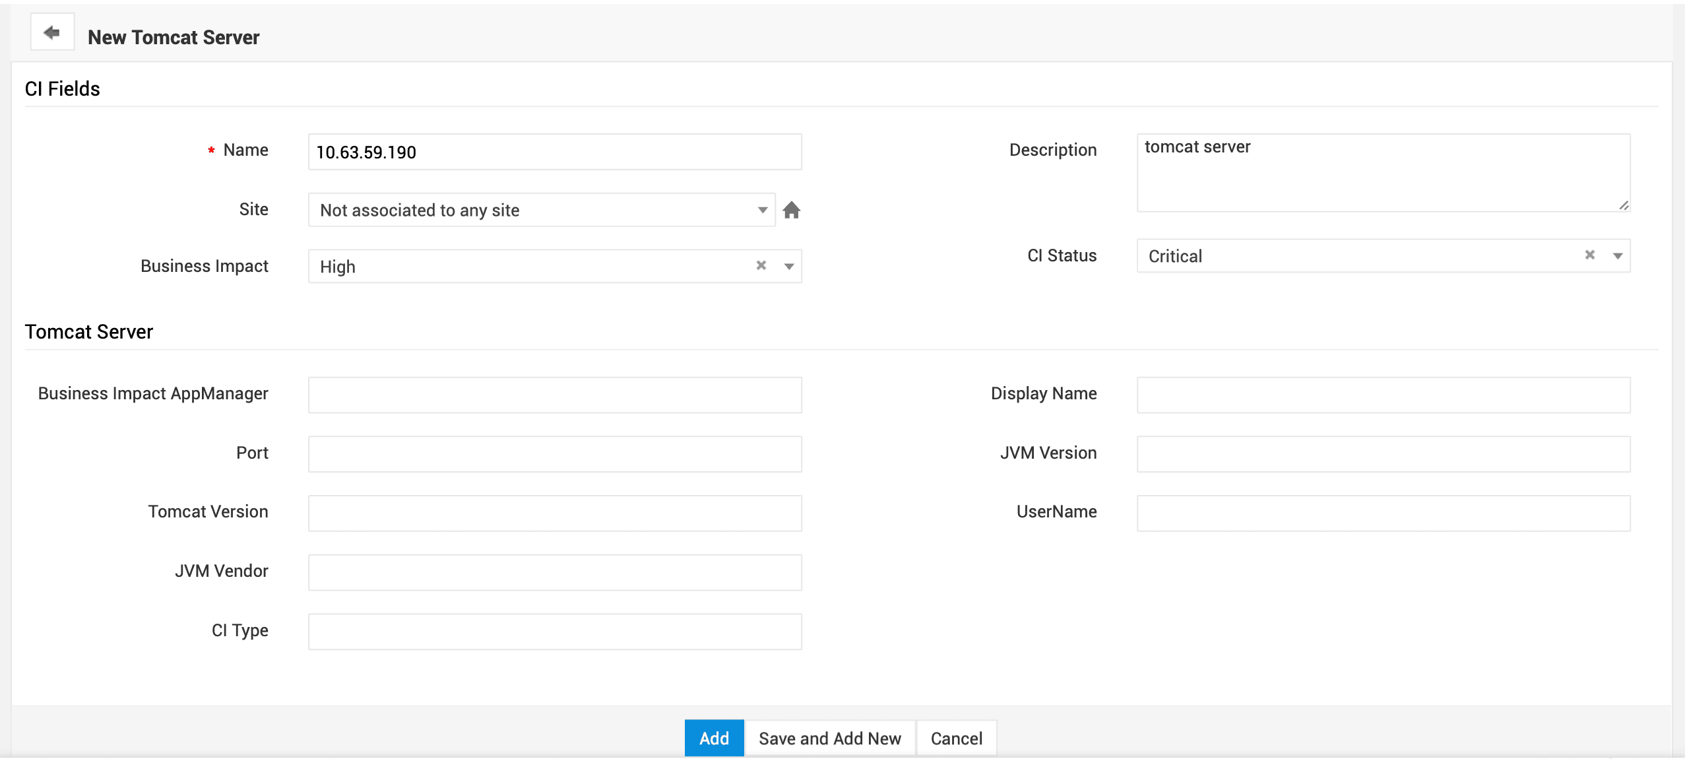Focus the Name input field
Viewport: 1685px width, 759px height.
pos(554,152)
